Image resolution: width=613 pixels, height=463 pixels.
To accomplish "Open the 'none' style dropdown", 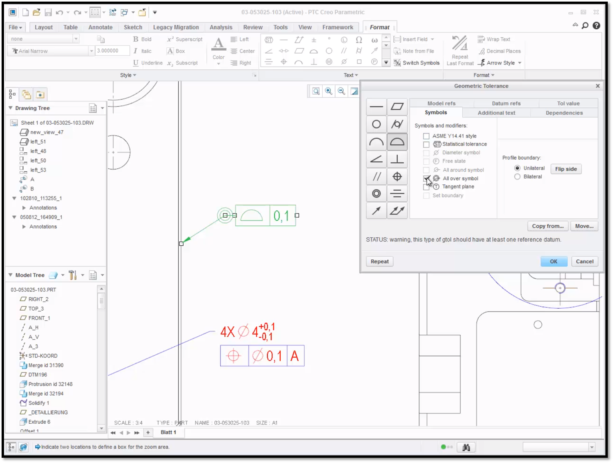I will tap(76, 39).
